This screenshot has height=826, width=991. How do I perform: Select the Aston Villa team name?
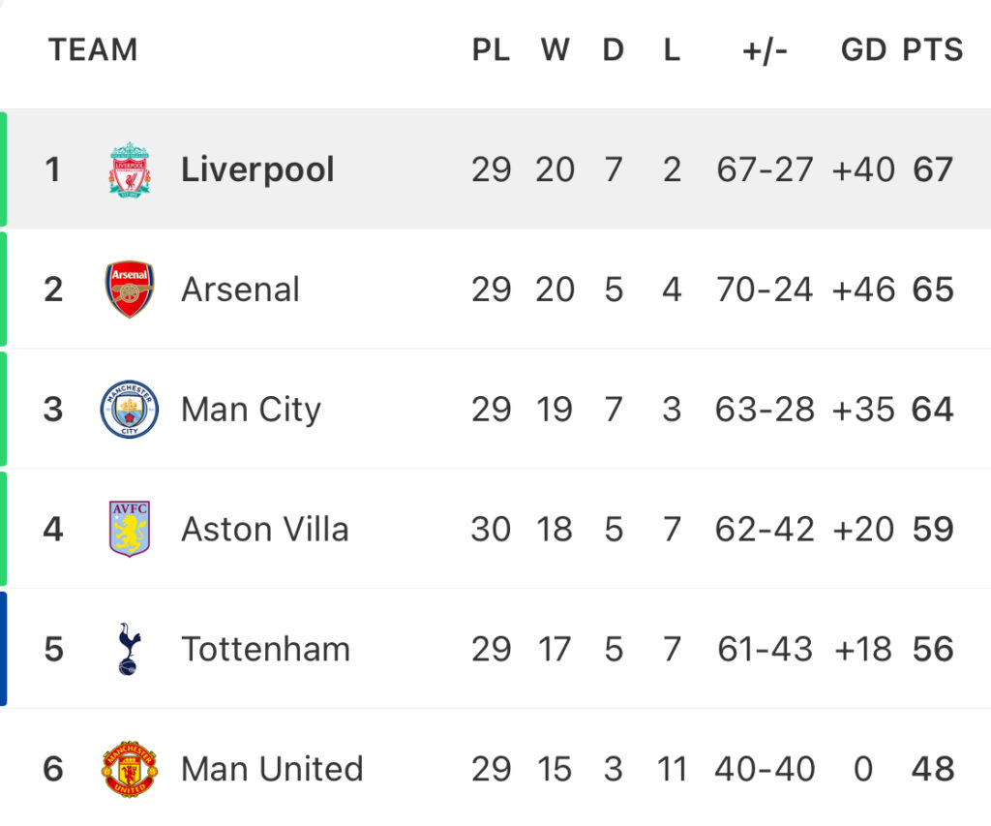click(265, 530)
